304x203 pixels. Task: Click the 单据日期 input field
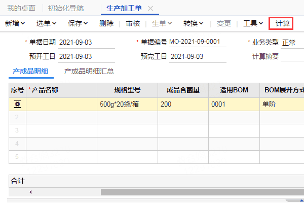[86, 42]
